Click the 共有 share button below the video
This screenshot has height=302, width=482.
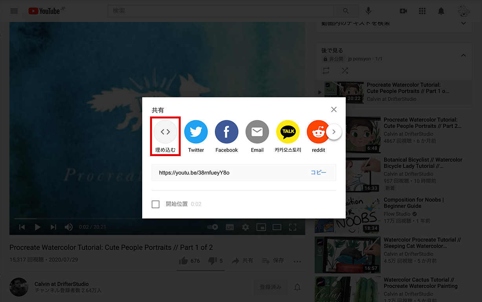(x=242, y=261)
